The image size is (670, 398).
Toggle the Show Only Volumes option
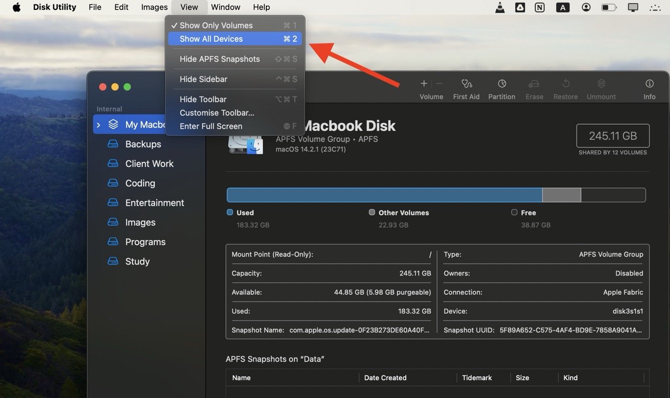click(x=216, y=25)
